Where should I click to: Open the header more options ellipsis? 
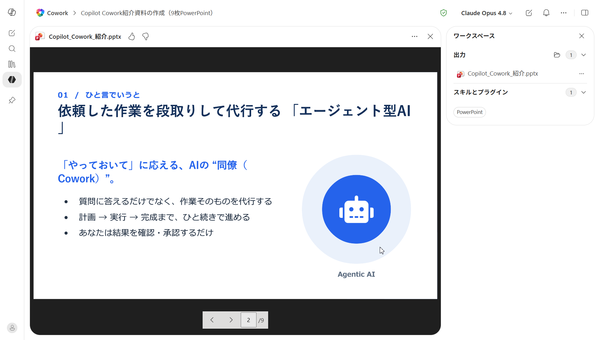[x=563, y=13]
